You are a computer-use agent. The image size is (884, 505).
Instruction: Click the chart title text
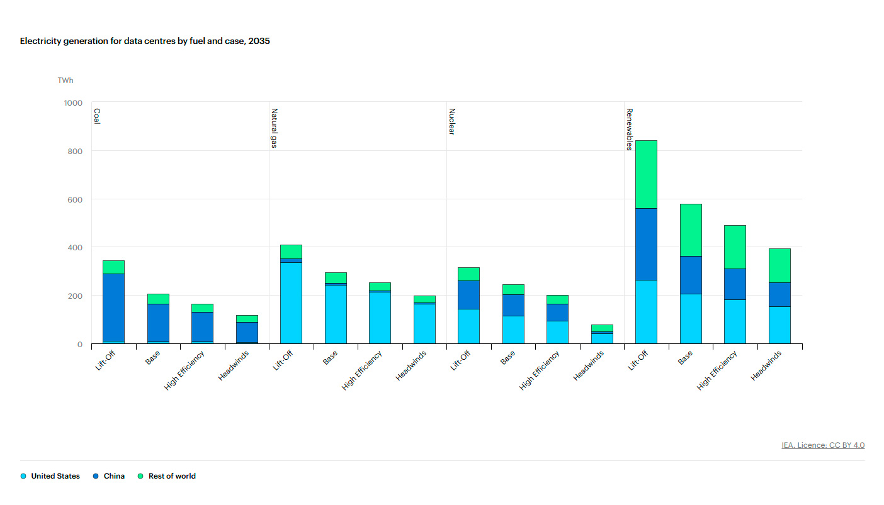[x=145, y=41]
